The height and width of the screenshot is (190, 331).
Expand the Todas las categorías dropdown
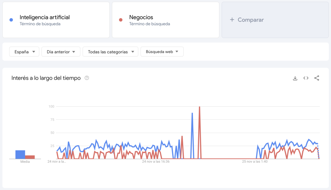point(110,51)
